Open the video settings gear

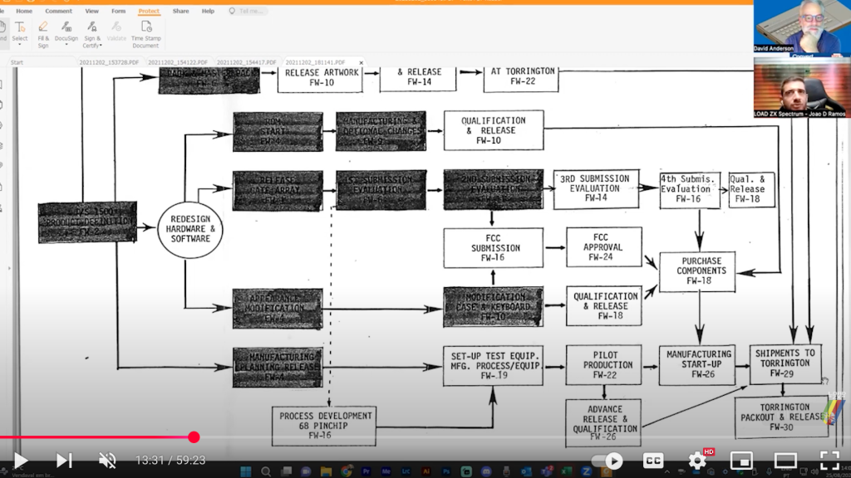click(697, 461)
